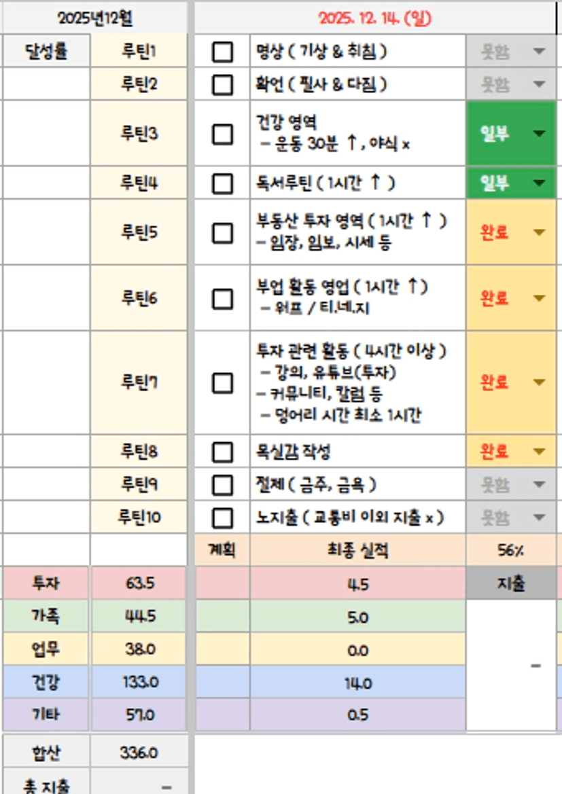Image resolution: width=562 pixels, height=794 pixels.
Task: Select the 달성률 header cell
Action: coord(46,52)
